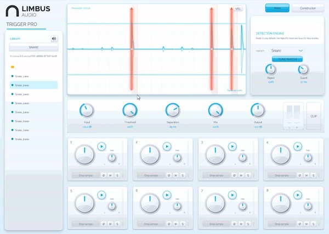Click Drop sample field in slot 6
The image size is (329, 234).
click(151, 224)
